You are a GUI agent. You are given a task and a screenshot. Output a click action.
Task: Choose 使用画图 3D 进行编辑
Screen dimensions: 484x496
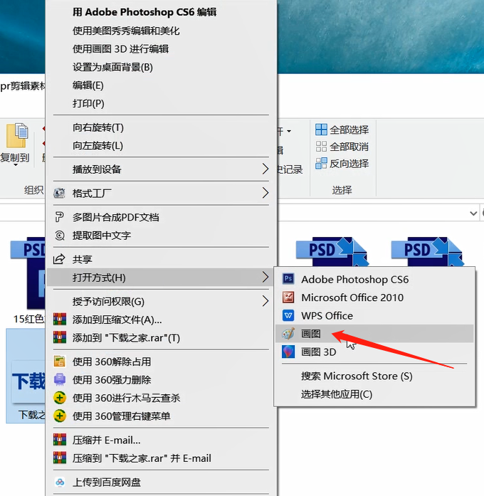tap(120, 48)
